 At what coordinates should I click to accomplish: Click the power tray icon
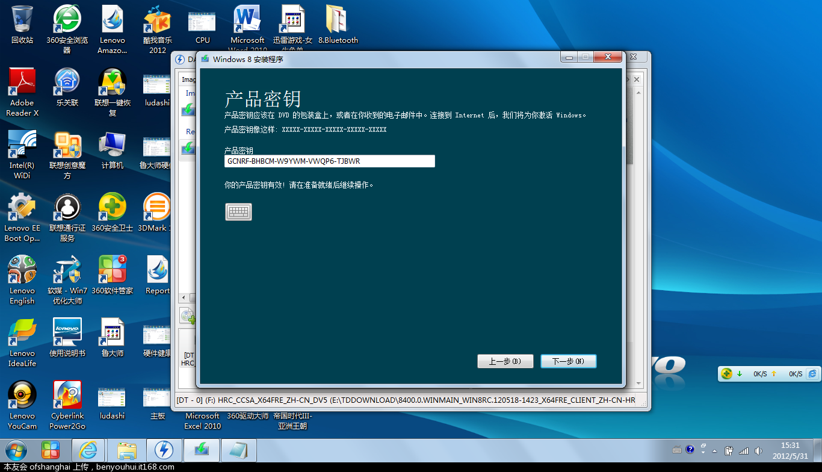(729, 450)
